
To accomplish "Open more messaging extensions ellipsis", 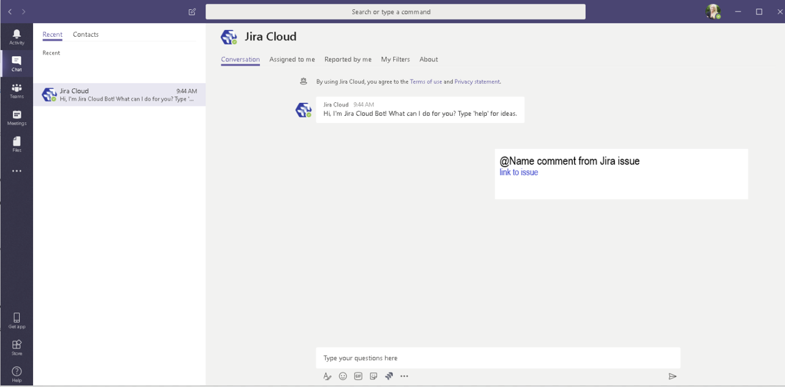I will [404, 376].
